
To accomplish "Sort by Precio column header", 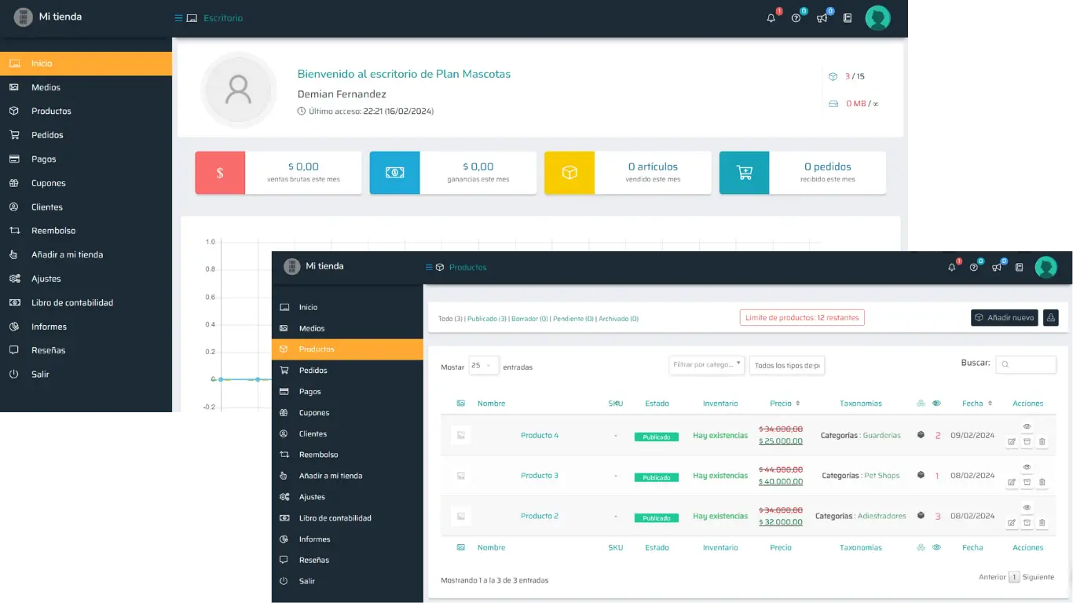I will 785,404.
